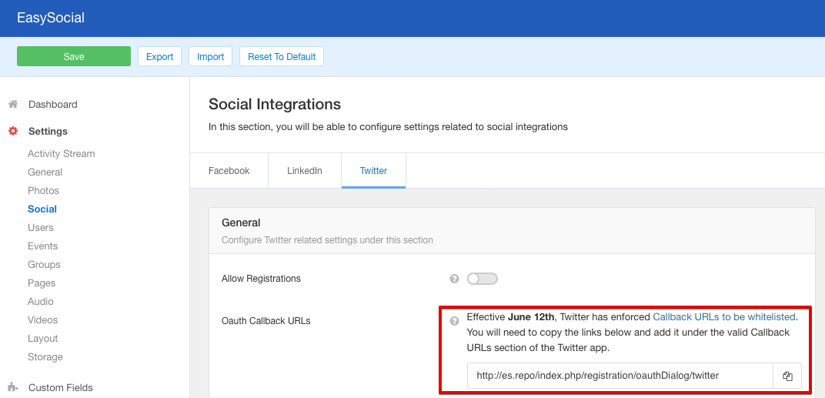Click the Oauth Callback URLs label
The height and width of the screenshot is (398, 825).
pyautogui.click(x=266, y=320)
